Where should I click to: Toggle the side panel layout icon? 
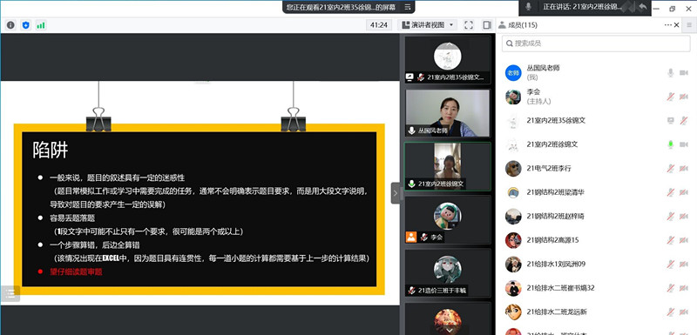pos(487,25)
